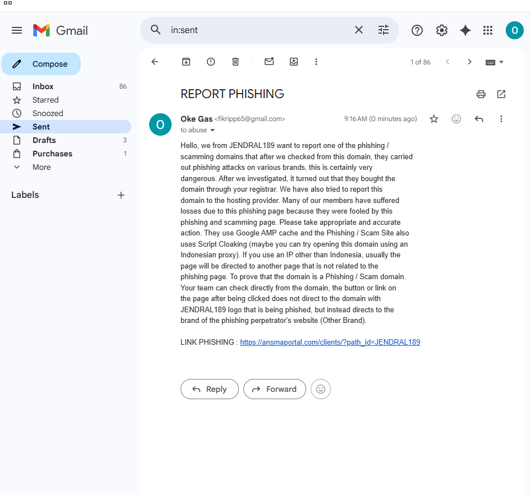Add emoji reaction in message header

click(456, 119)
